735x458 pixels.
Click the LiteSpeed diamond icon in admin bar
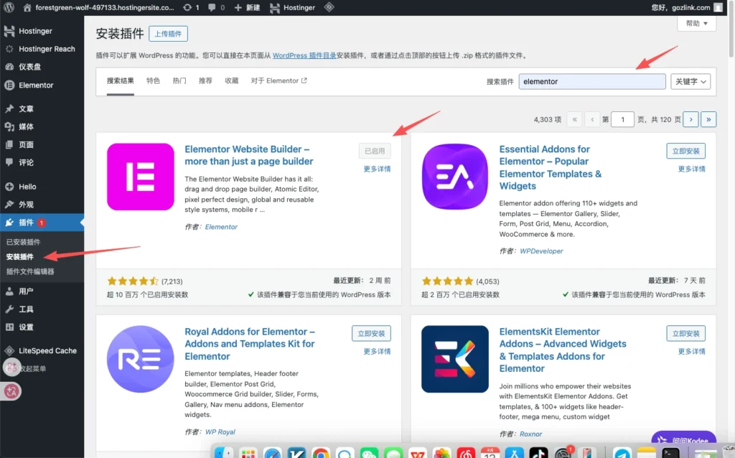(x=329, y=7)
